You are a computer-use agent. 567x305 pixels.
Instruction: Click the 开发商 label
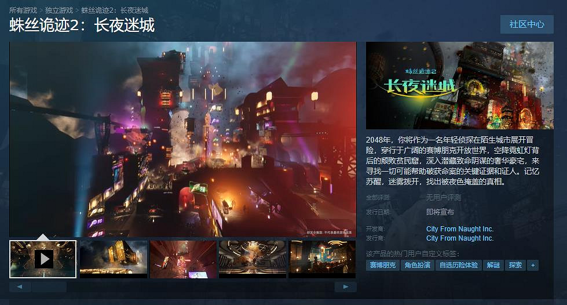(x=375, y=229)
